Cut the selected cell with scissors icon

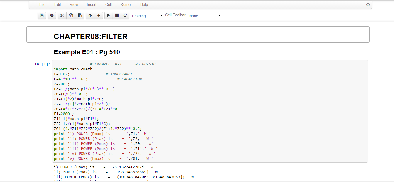62,15
